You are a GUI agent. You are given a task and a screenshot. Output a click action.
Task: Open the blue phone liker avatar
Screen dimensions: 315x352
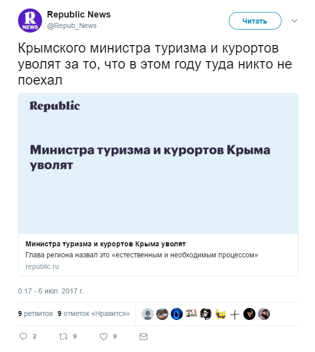[177, 314]
